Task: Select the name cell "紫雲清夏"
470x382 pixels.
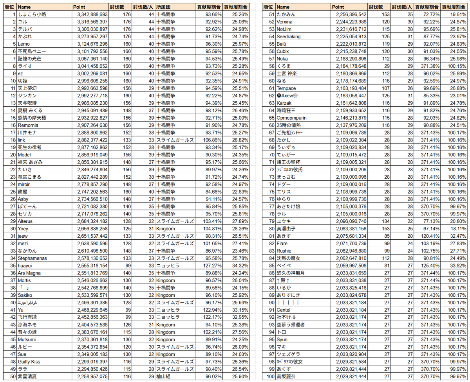Action: 44,376
